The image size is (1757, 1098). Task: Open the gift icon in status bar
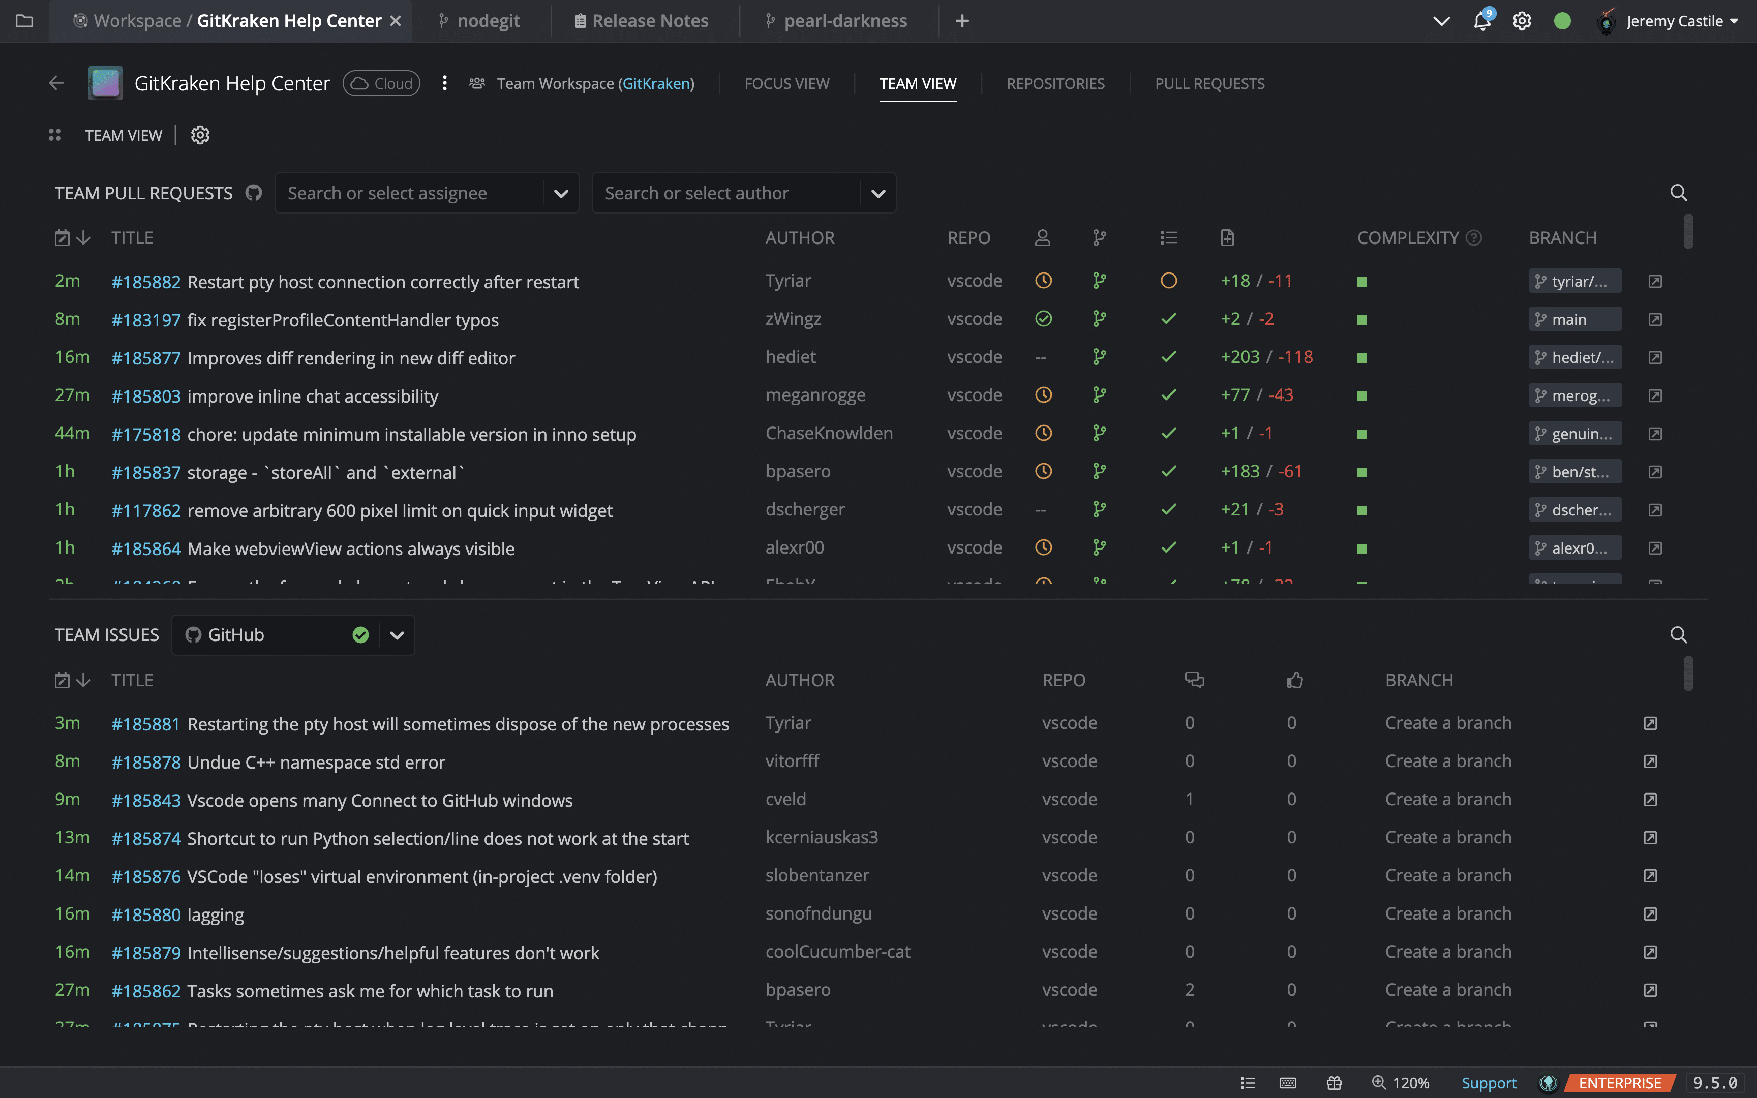click(x=1334, y=1083)
